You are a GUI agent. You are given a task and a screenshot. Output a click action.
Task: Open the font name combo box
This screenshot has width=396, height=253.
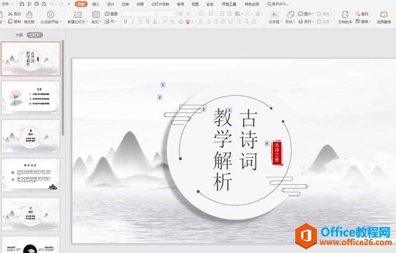click(139, 13)
